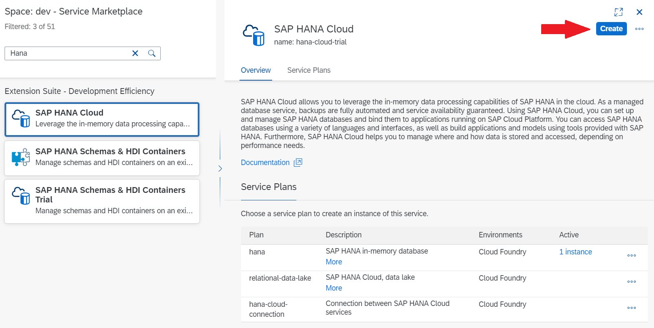Image resolution: width=654 pixels, height=328 pixels.
Task: Click Cloud Foundry in the hana row
Action: [502, 252]
